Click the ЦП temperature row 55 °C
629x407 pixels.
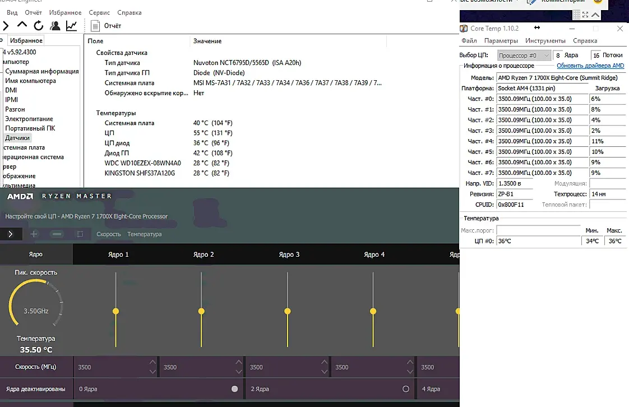point(169,133)
